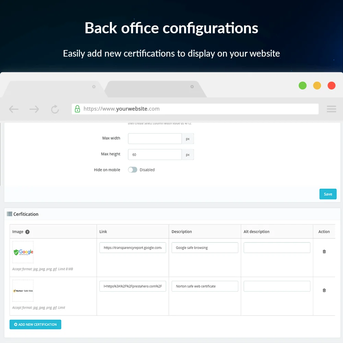Reload the page with the refresh icon

pyautogui.click(x=55, y=109)
